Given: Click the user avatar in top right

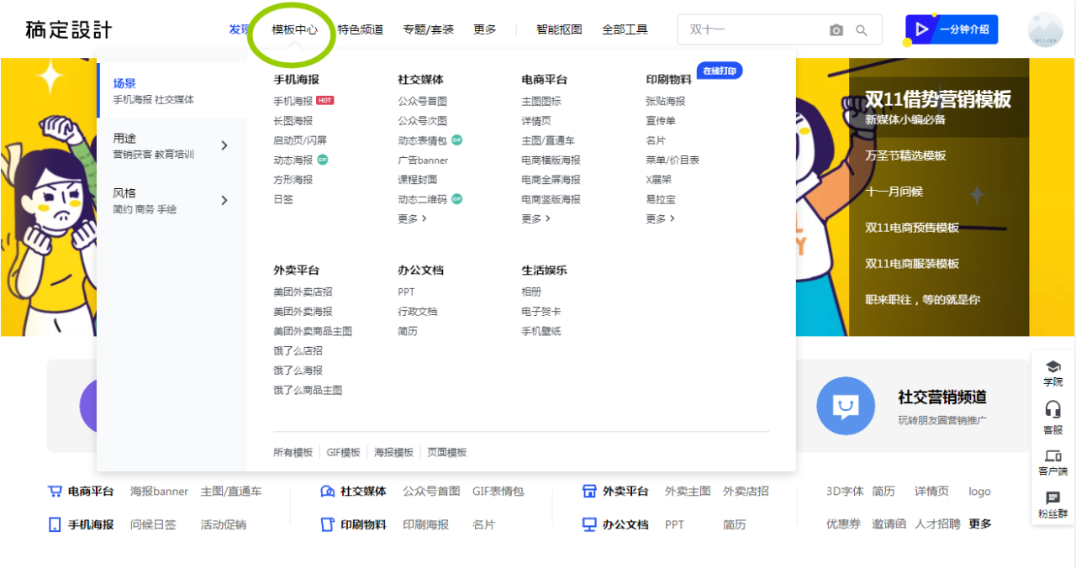Looking at the screenshot, I should click(1045, 30).
